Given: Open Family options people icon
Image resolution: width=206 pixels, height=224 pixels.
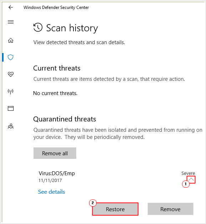Looking at the screenshot, I should (11, 126).
